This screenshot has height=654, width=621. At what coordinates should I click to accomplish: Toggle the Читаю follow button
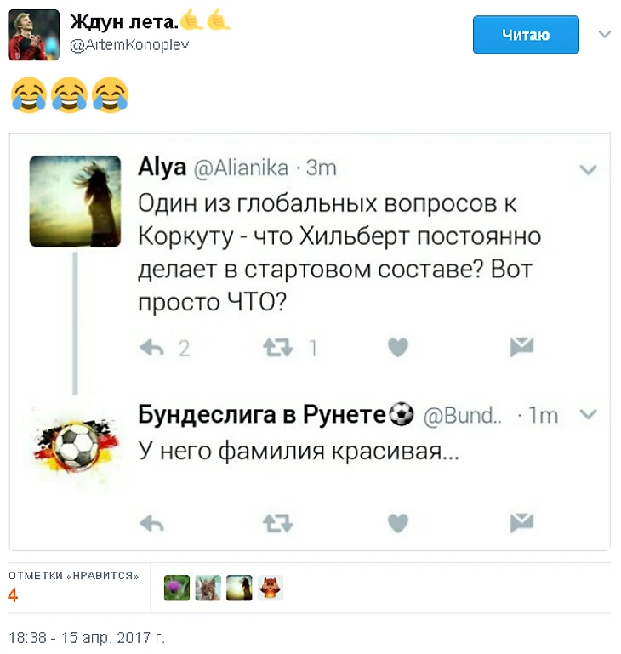tap(526, 35)
